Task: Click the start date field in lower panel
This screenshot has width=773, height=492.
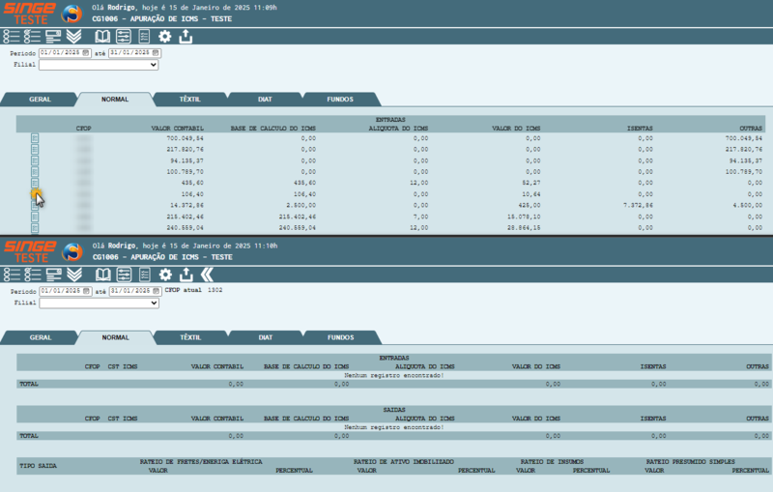Action: point(60,291)
